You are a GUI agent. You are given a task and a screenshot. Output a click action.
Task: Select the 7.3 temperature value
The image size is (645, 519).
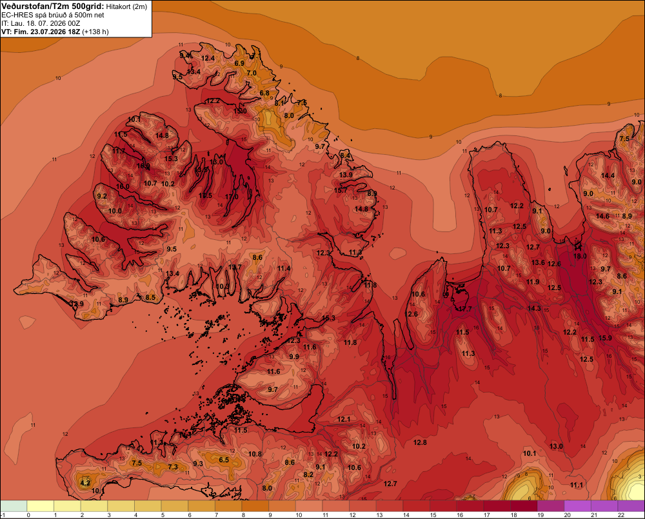(x=173, y=467)
